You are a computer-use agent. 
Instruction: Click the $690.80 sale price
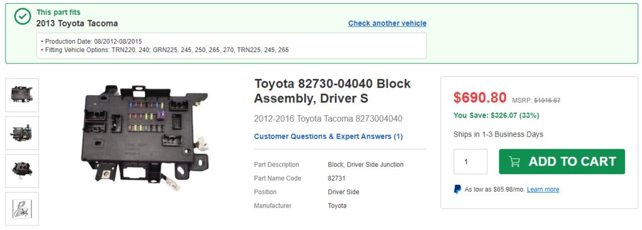480,97
